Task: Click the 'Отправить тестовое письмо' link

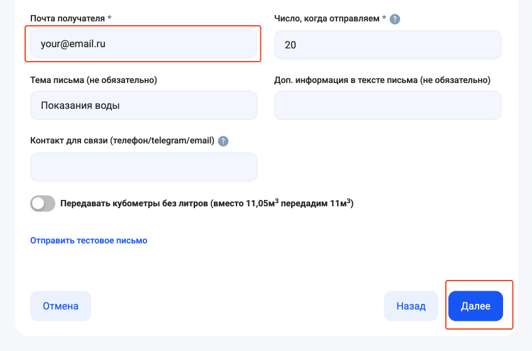Action: click(x=89, y=240)
